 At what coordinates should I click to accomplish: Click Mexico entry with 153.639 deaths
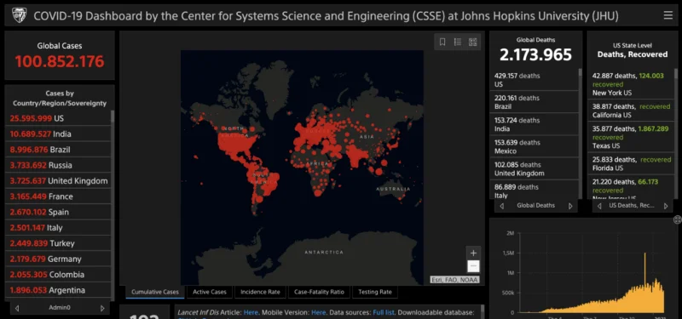coord(534,146)
